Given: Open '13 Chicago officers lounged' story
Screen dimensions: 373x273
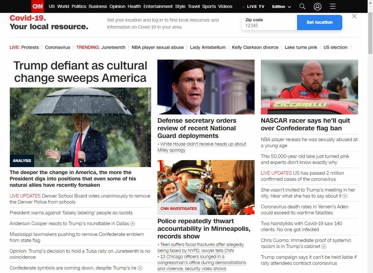Looking at the screenshot, I should point(202,263).
